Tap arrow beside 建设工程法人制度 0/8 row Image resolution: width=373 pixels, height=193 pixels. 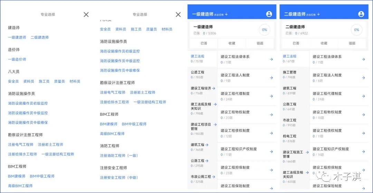tap(363, 78)
